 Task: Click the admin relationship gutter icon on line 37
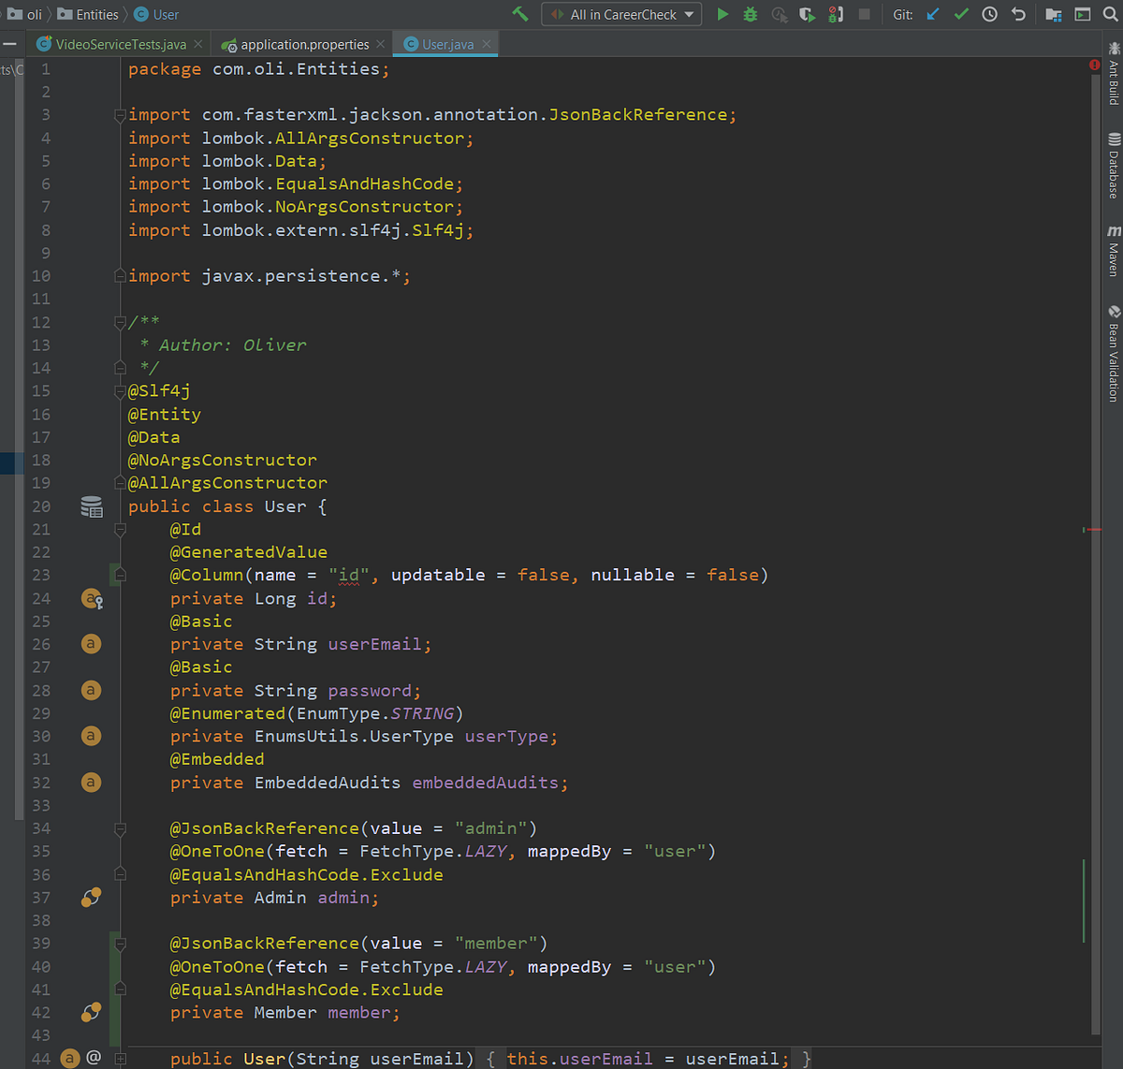click(x=91, y=897)
